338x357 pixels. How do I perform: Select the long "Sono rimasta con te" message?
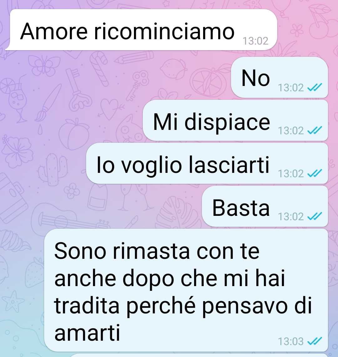tap(186, 290)
